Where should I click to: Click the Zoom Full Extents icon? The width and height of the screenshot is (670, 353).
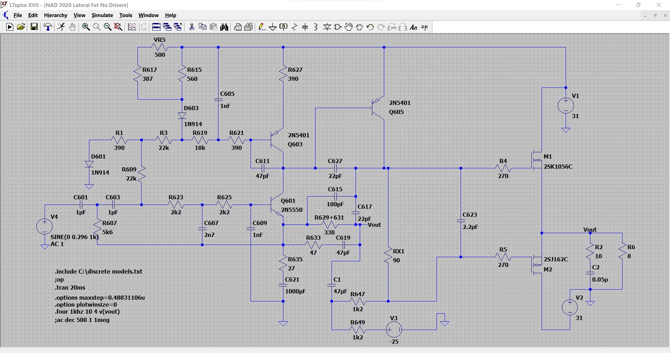[x=119, y=27]
